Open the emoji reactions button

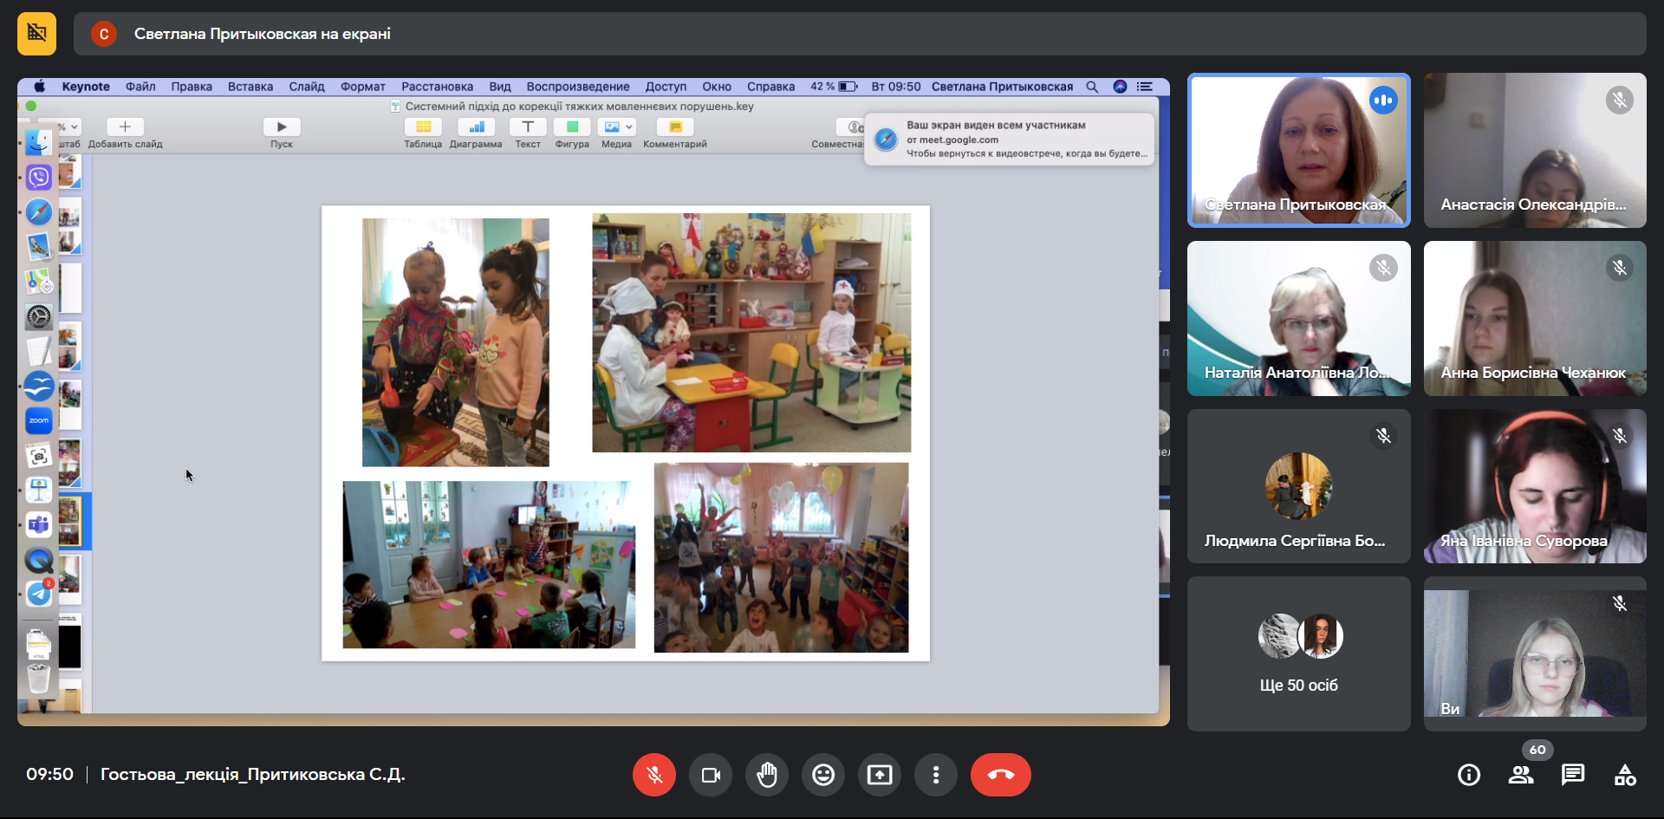point(823,775)
